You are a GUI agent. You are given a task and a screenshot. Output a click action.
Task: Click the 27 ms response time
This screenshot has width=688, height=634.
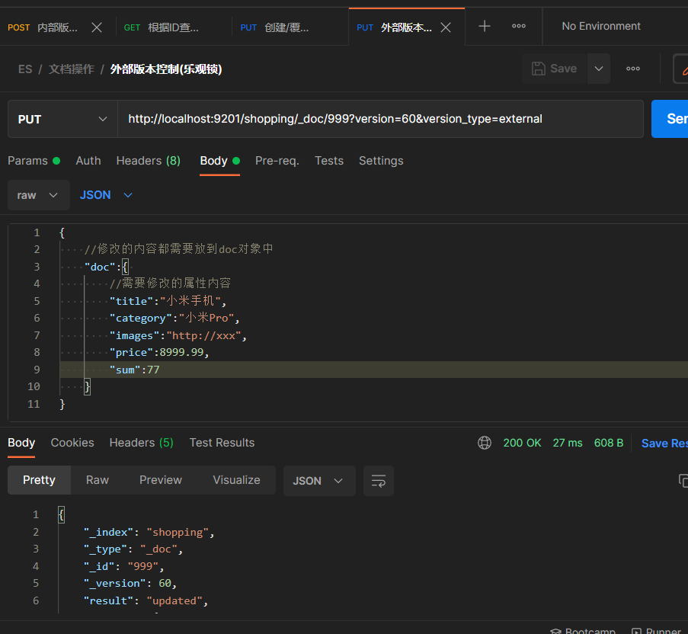pos(568,443)
